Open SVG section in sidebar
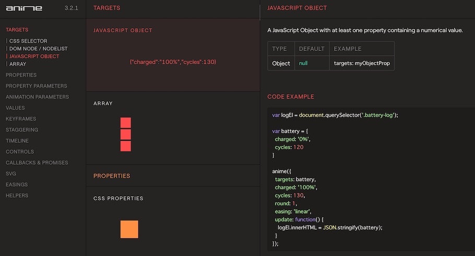 (11, 174)
